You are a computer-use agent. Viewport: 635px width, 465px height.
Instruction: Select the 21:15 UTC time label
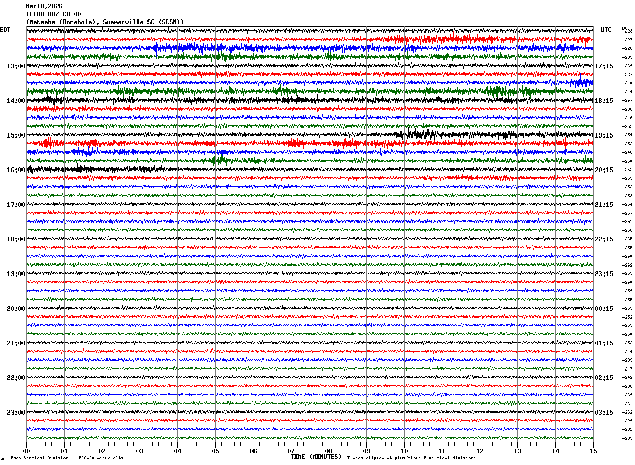pos(605,205)
